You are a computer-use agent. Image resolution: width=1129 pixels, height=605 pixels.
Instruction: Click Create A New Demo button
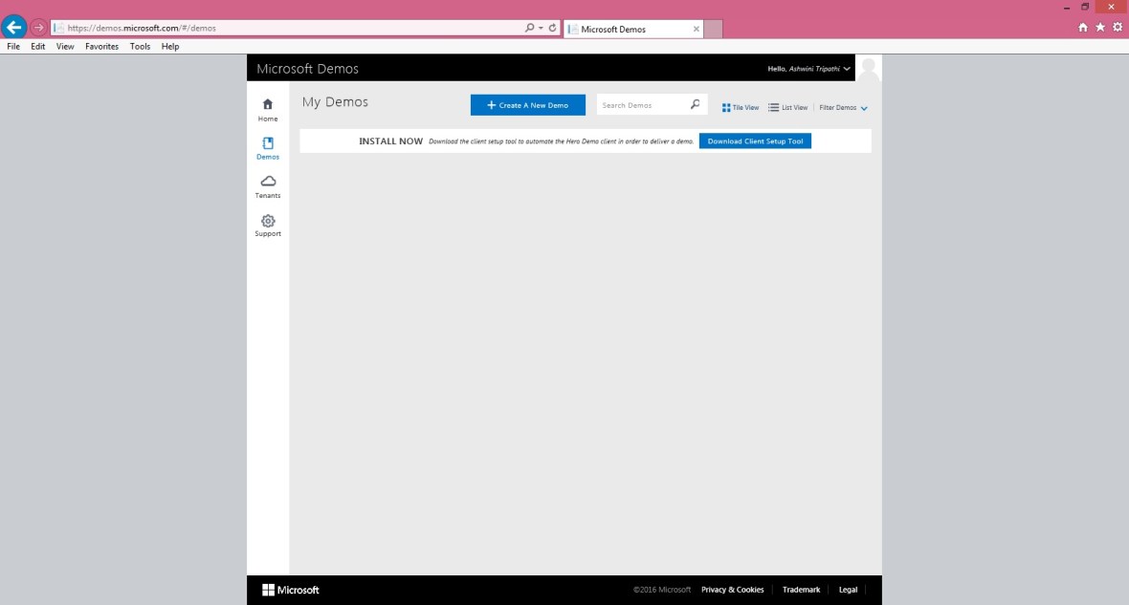[x=527, y=105]
